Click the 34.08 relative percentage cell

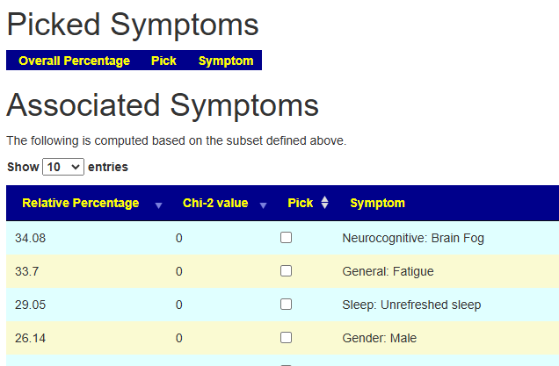[x=30, y=238]
